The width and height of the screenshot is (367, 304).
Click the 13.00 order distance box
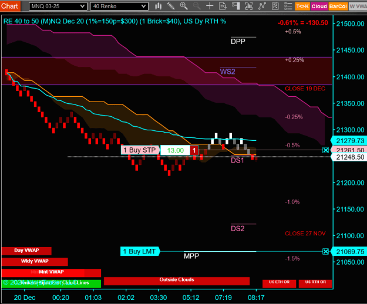[176, 150]
